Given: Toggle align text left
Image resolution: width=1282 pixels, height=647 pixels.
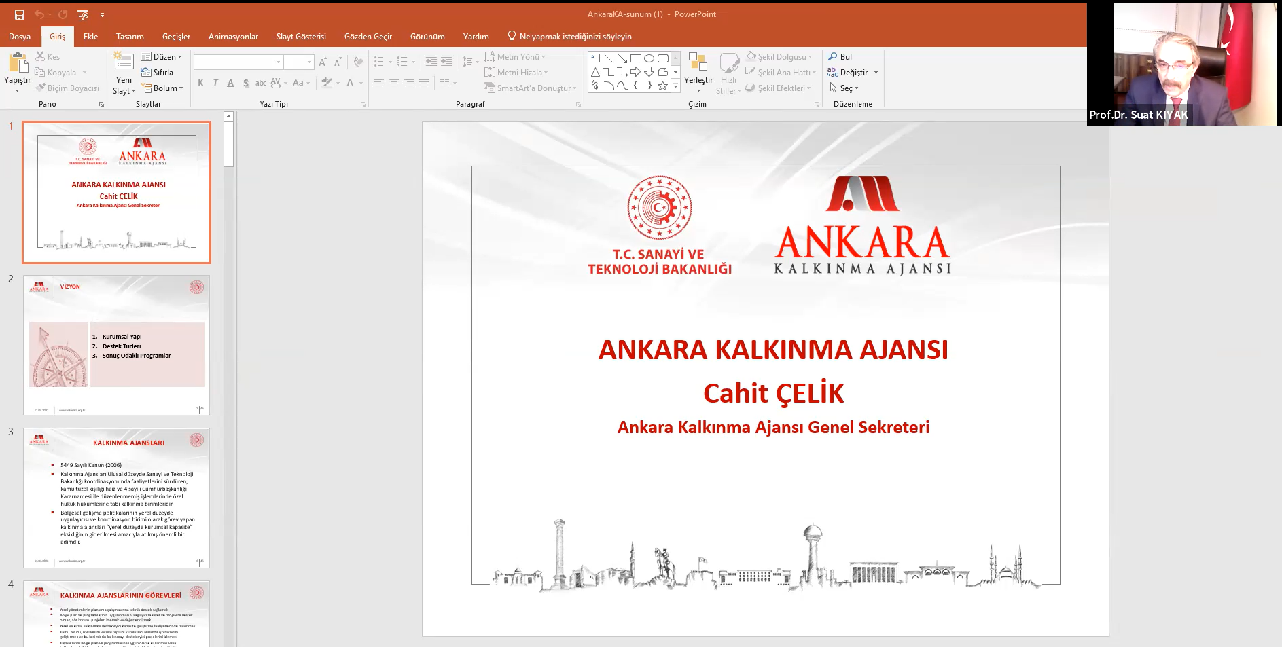Looking at the screenshot, I should pyautogui.click(x=379, y=83).
